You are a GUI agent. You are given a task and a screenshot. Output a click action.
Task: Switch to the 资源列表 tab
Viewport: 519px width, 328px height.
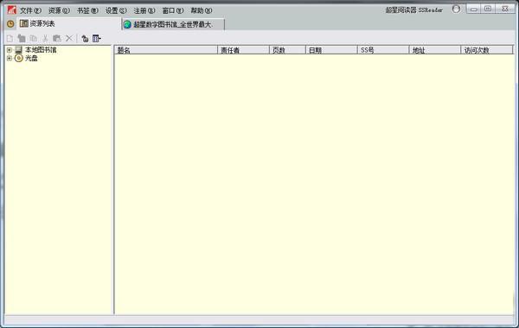pos(69,24)
